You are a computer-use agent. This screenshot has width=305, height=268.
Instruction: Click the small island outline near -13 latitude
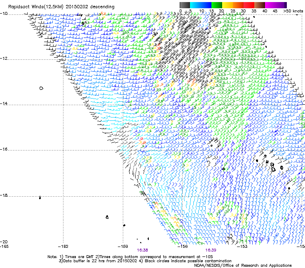pos(41,88)
